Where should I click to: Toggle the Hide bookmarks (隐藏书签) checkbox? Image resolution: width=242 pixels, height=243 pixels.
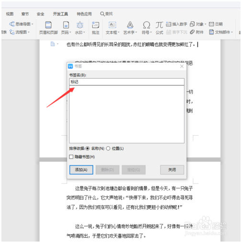point(71,157)
